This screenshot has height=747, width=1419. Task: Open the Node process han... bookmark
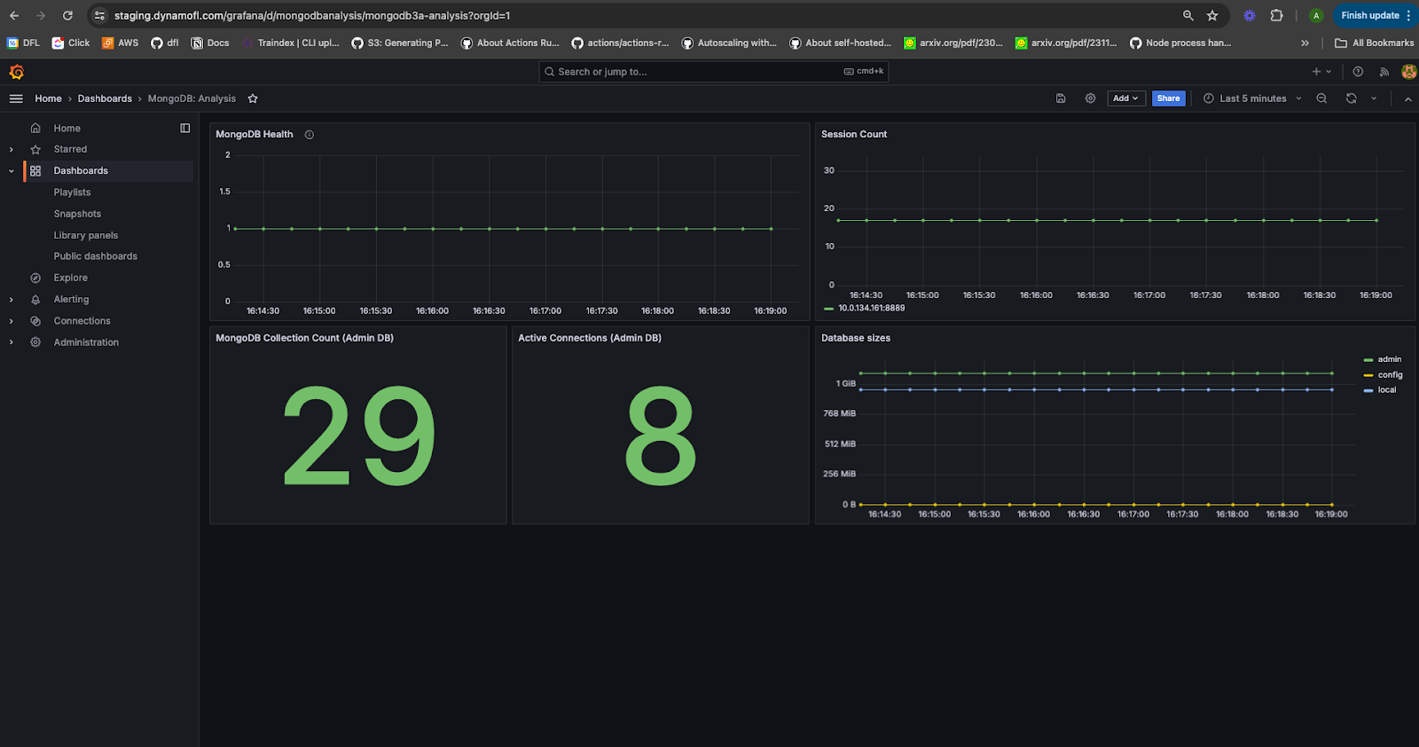coord(1180,43)
